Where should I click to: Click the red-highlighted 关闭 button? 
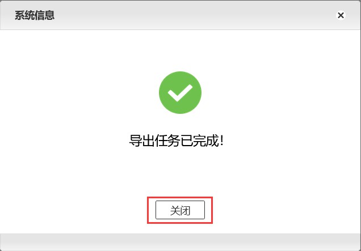[x=180, y=210]
